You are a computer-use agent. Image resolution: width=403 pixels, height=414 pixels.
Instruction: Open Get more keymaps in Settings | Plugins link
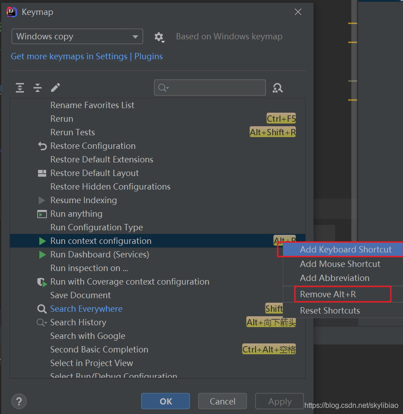(86, 57)
